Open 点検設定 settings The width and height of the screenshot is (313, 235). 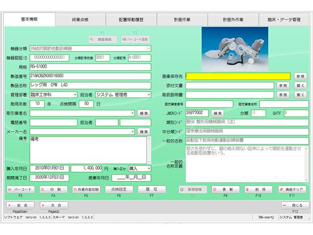pos(119,189)
